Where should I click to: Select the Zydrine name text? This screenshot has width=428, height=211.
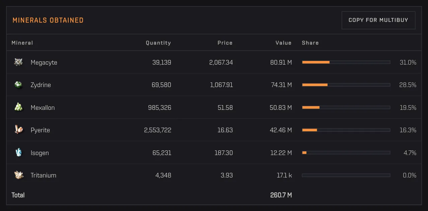41,85
